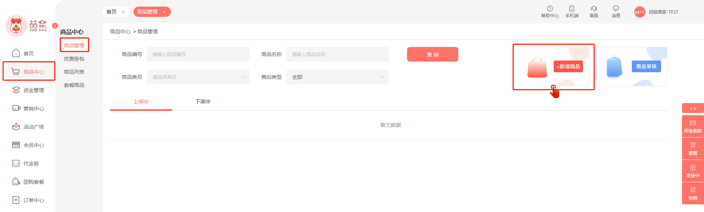Click the 查询 search button
704x212 pixels.
click(433, 54)
